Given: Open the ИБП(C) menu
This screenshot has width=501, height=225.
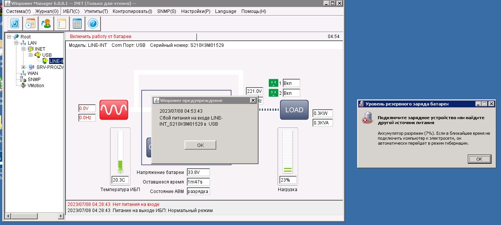Looking at the screenshot, I should tap(71, 11).
